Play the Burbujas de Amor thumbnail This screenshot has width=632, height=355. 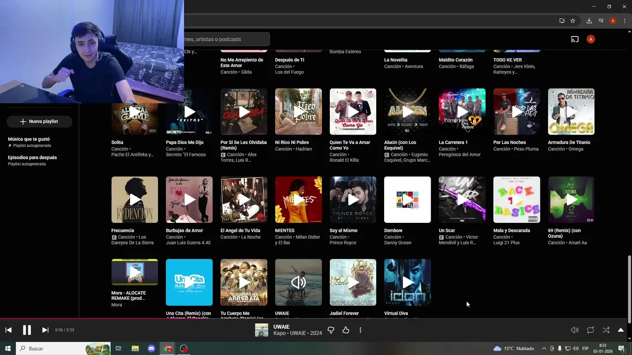[x=189, y=200]
